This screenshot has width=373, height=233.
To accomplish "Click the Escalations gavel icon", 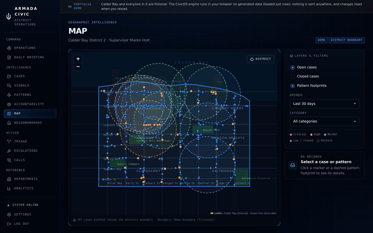I will (x=9, y=151).
